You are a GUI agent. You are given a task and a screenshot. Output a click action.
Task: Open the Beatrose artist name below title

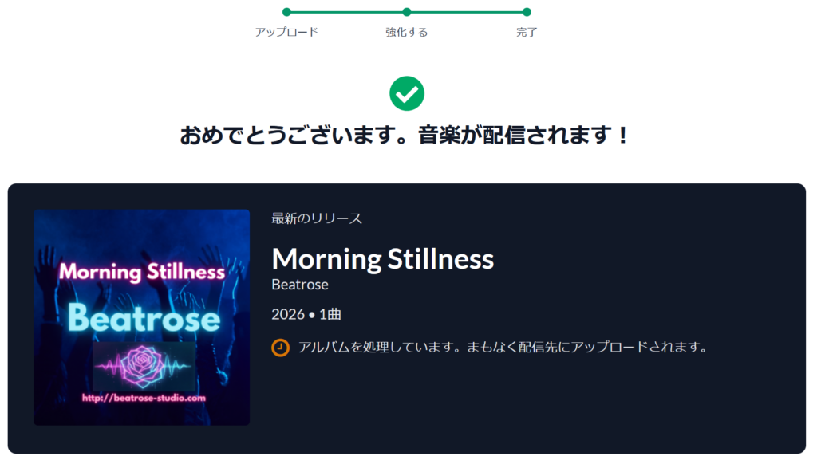click(300, 285)
